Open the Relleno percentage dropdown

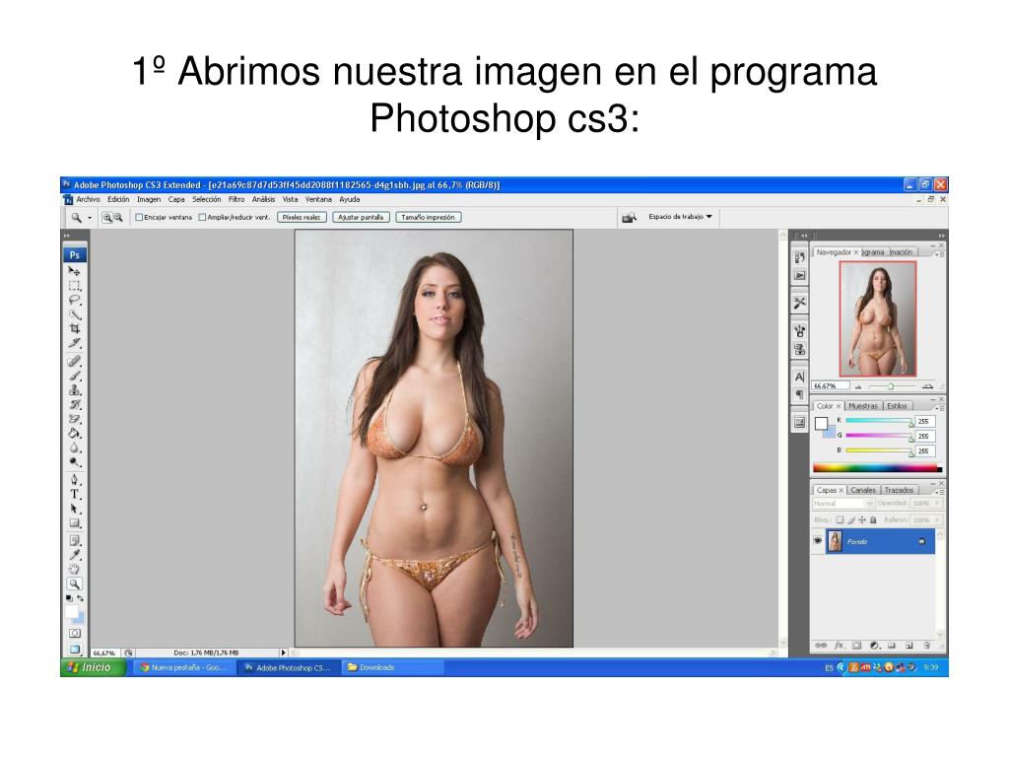(x=938, y=519)
